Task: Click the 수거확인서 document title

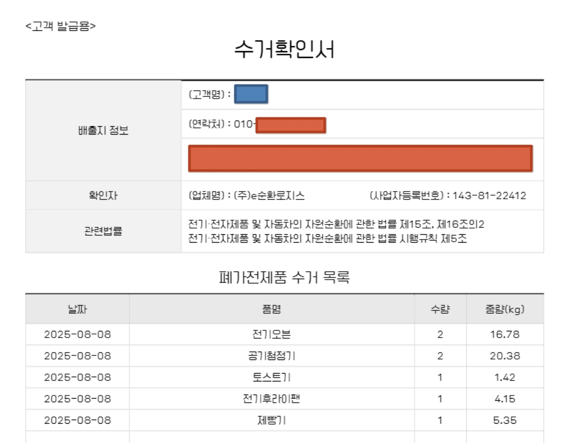Action: 284,51
